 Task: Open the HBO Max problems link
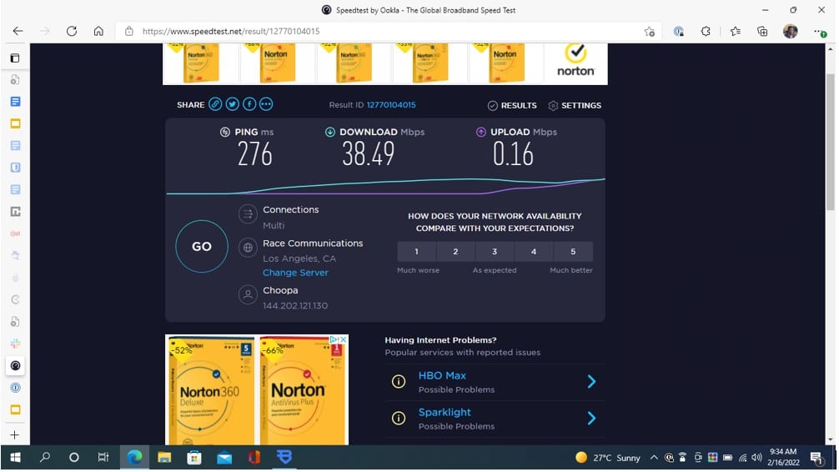[x=442, y=376]
